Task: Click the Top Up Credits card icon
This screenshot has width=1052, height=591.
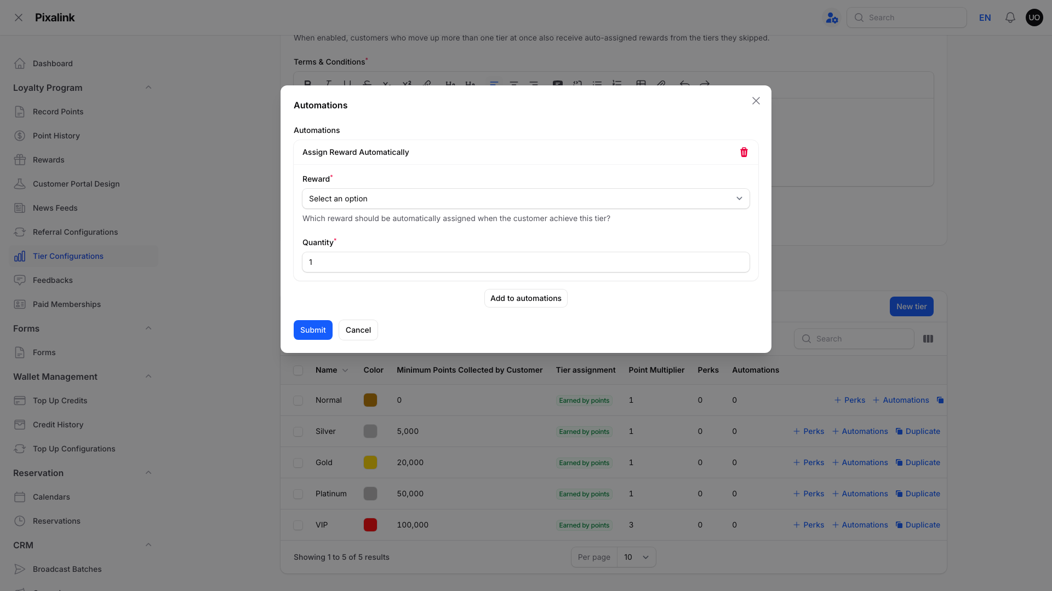Action: point(20,401)
